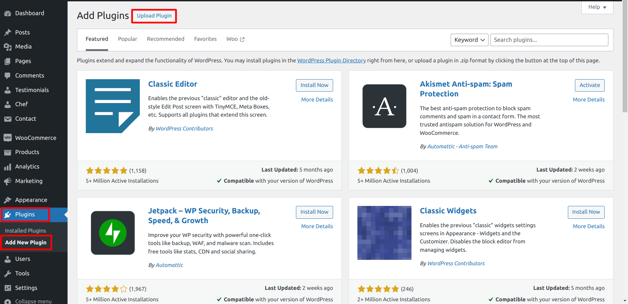Open the Keyword search type dropdown
The width and height of the screenshot is (628, 304).
coord(469,40)
